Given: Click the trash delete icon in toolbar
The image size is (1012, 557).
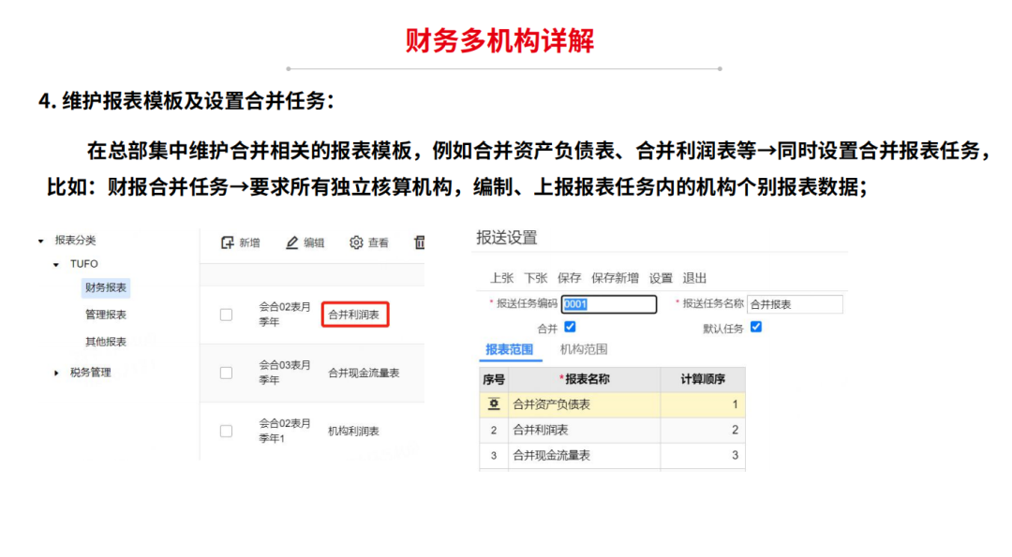Looking at the screenshot, I should point(420,242).
